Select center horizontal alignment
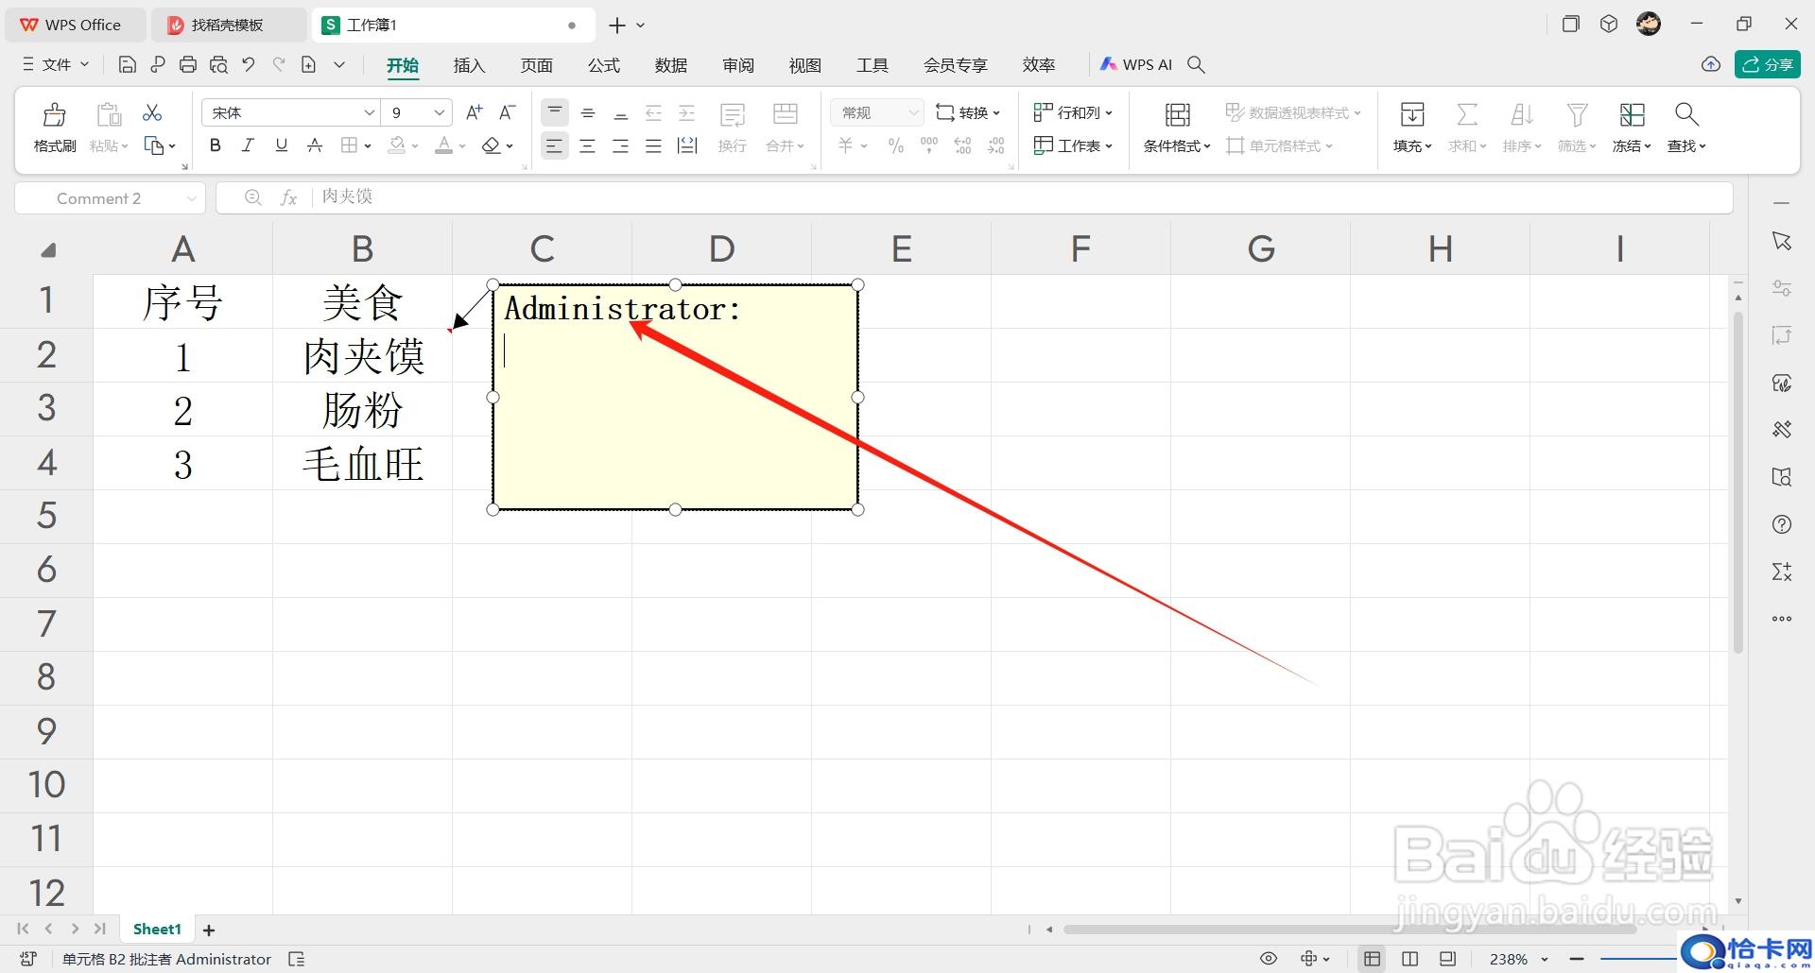This screenshot has height=973, width=1815. (x=588, y=145)
